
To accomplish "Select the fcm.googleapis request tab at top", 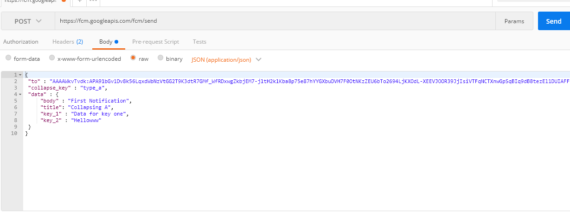I will (x=35, y=1).
